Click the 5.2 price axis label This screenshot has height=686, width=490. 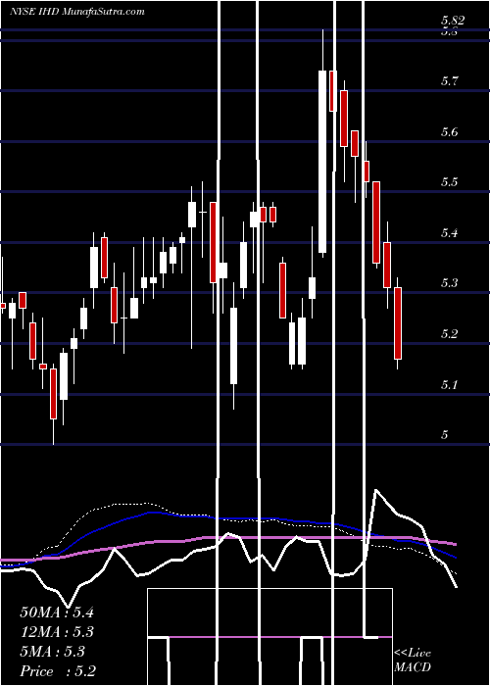(449, 334)
